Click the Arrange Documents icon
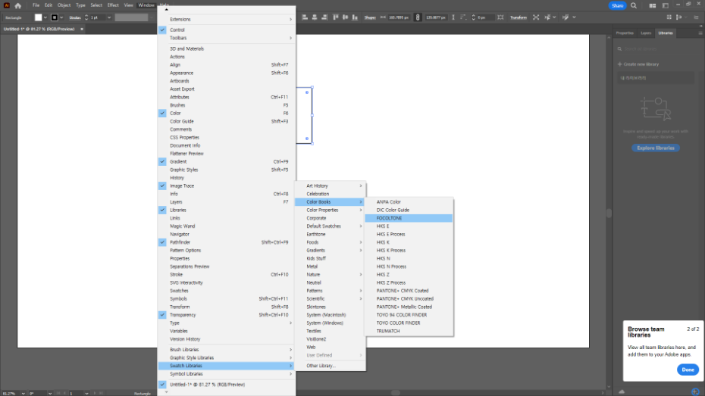The image size is (705, 396). pyautogui.click(x=653, y=5)
